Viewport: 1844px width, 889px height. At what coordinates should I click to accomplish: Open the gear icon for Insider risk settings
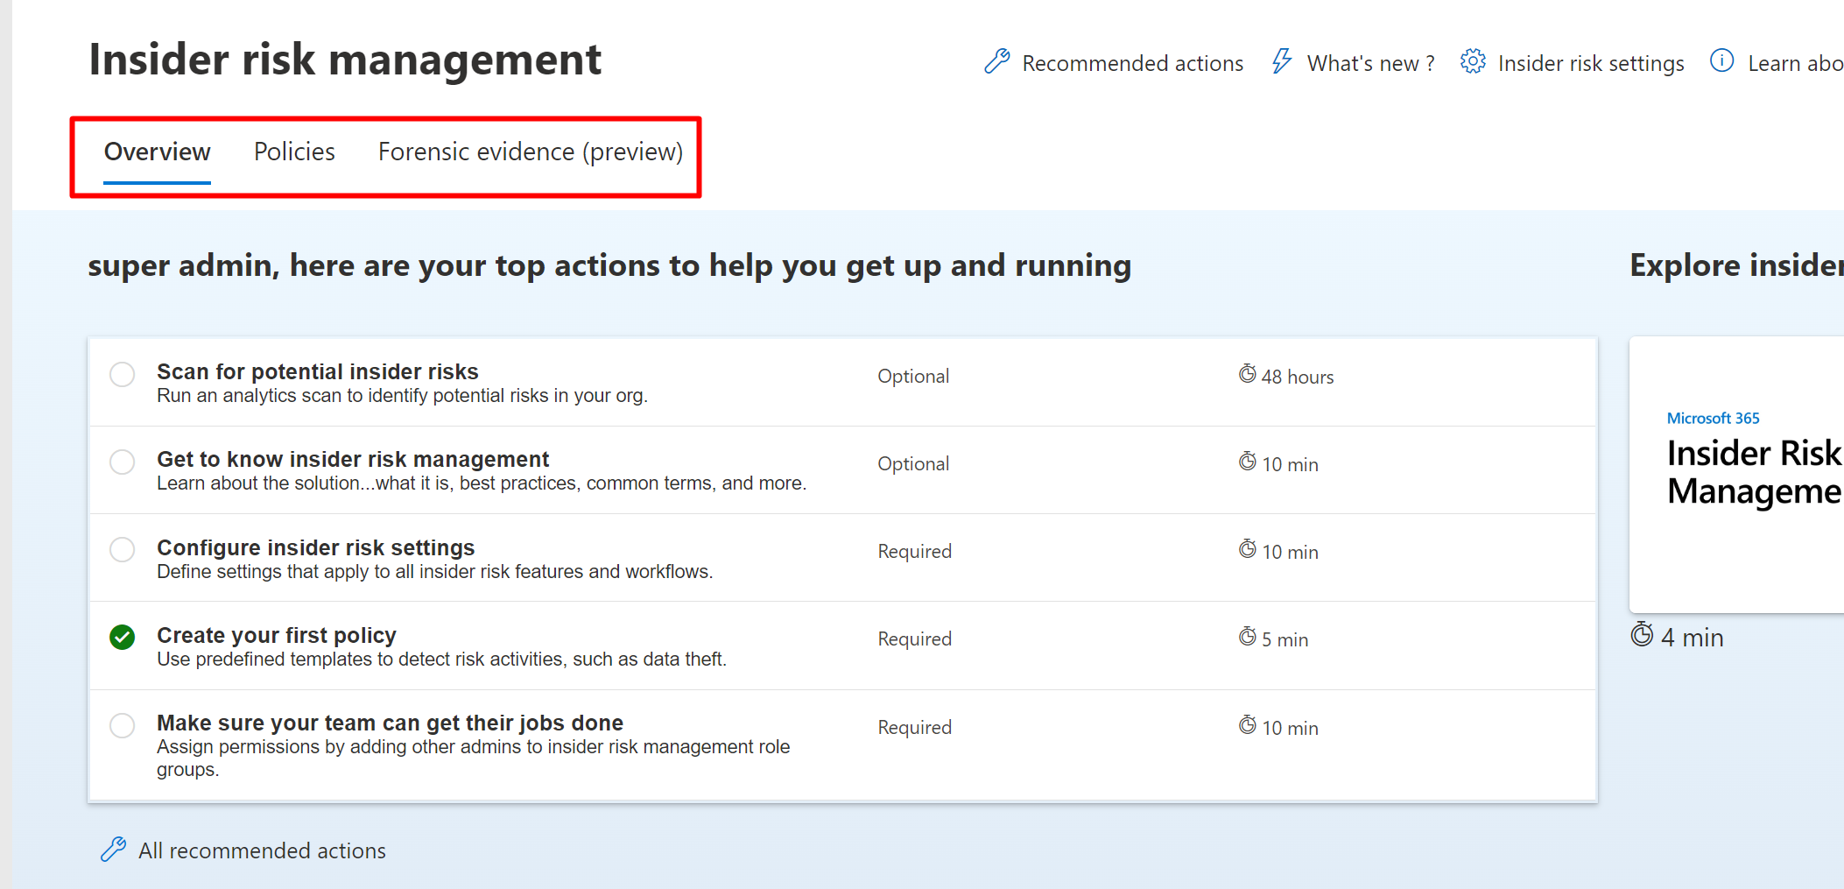1473,62
